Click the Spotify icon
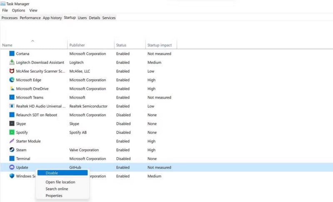Viewport: 333px width, 202px height. point(12,132)
